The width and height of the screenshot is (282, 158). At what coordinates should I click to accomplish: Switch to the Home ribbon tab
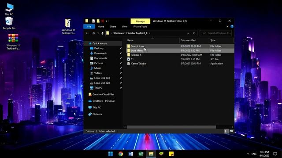(101, 26)
